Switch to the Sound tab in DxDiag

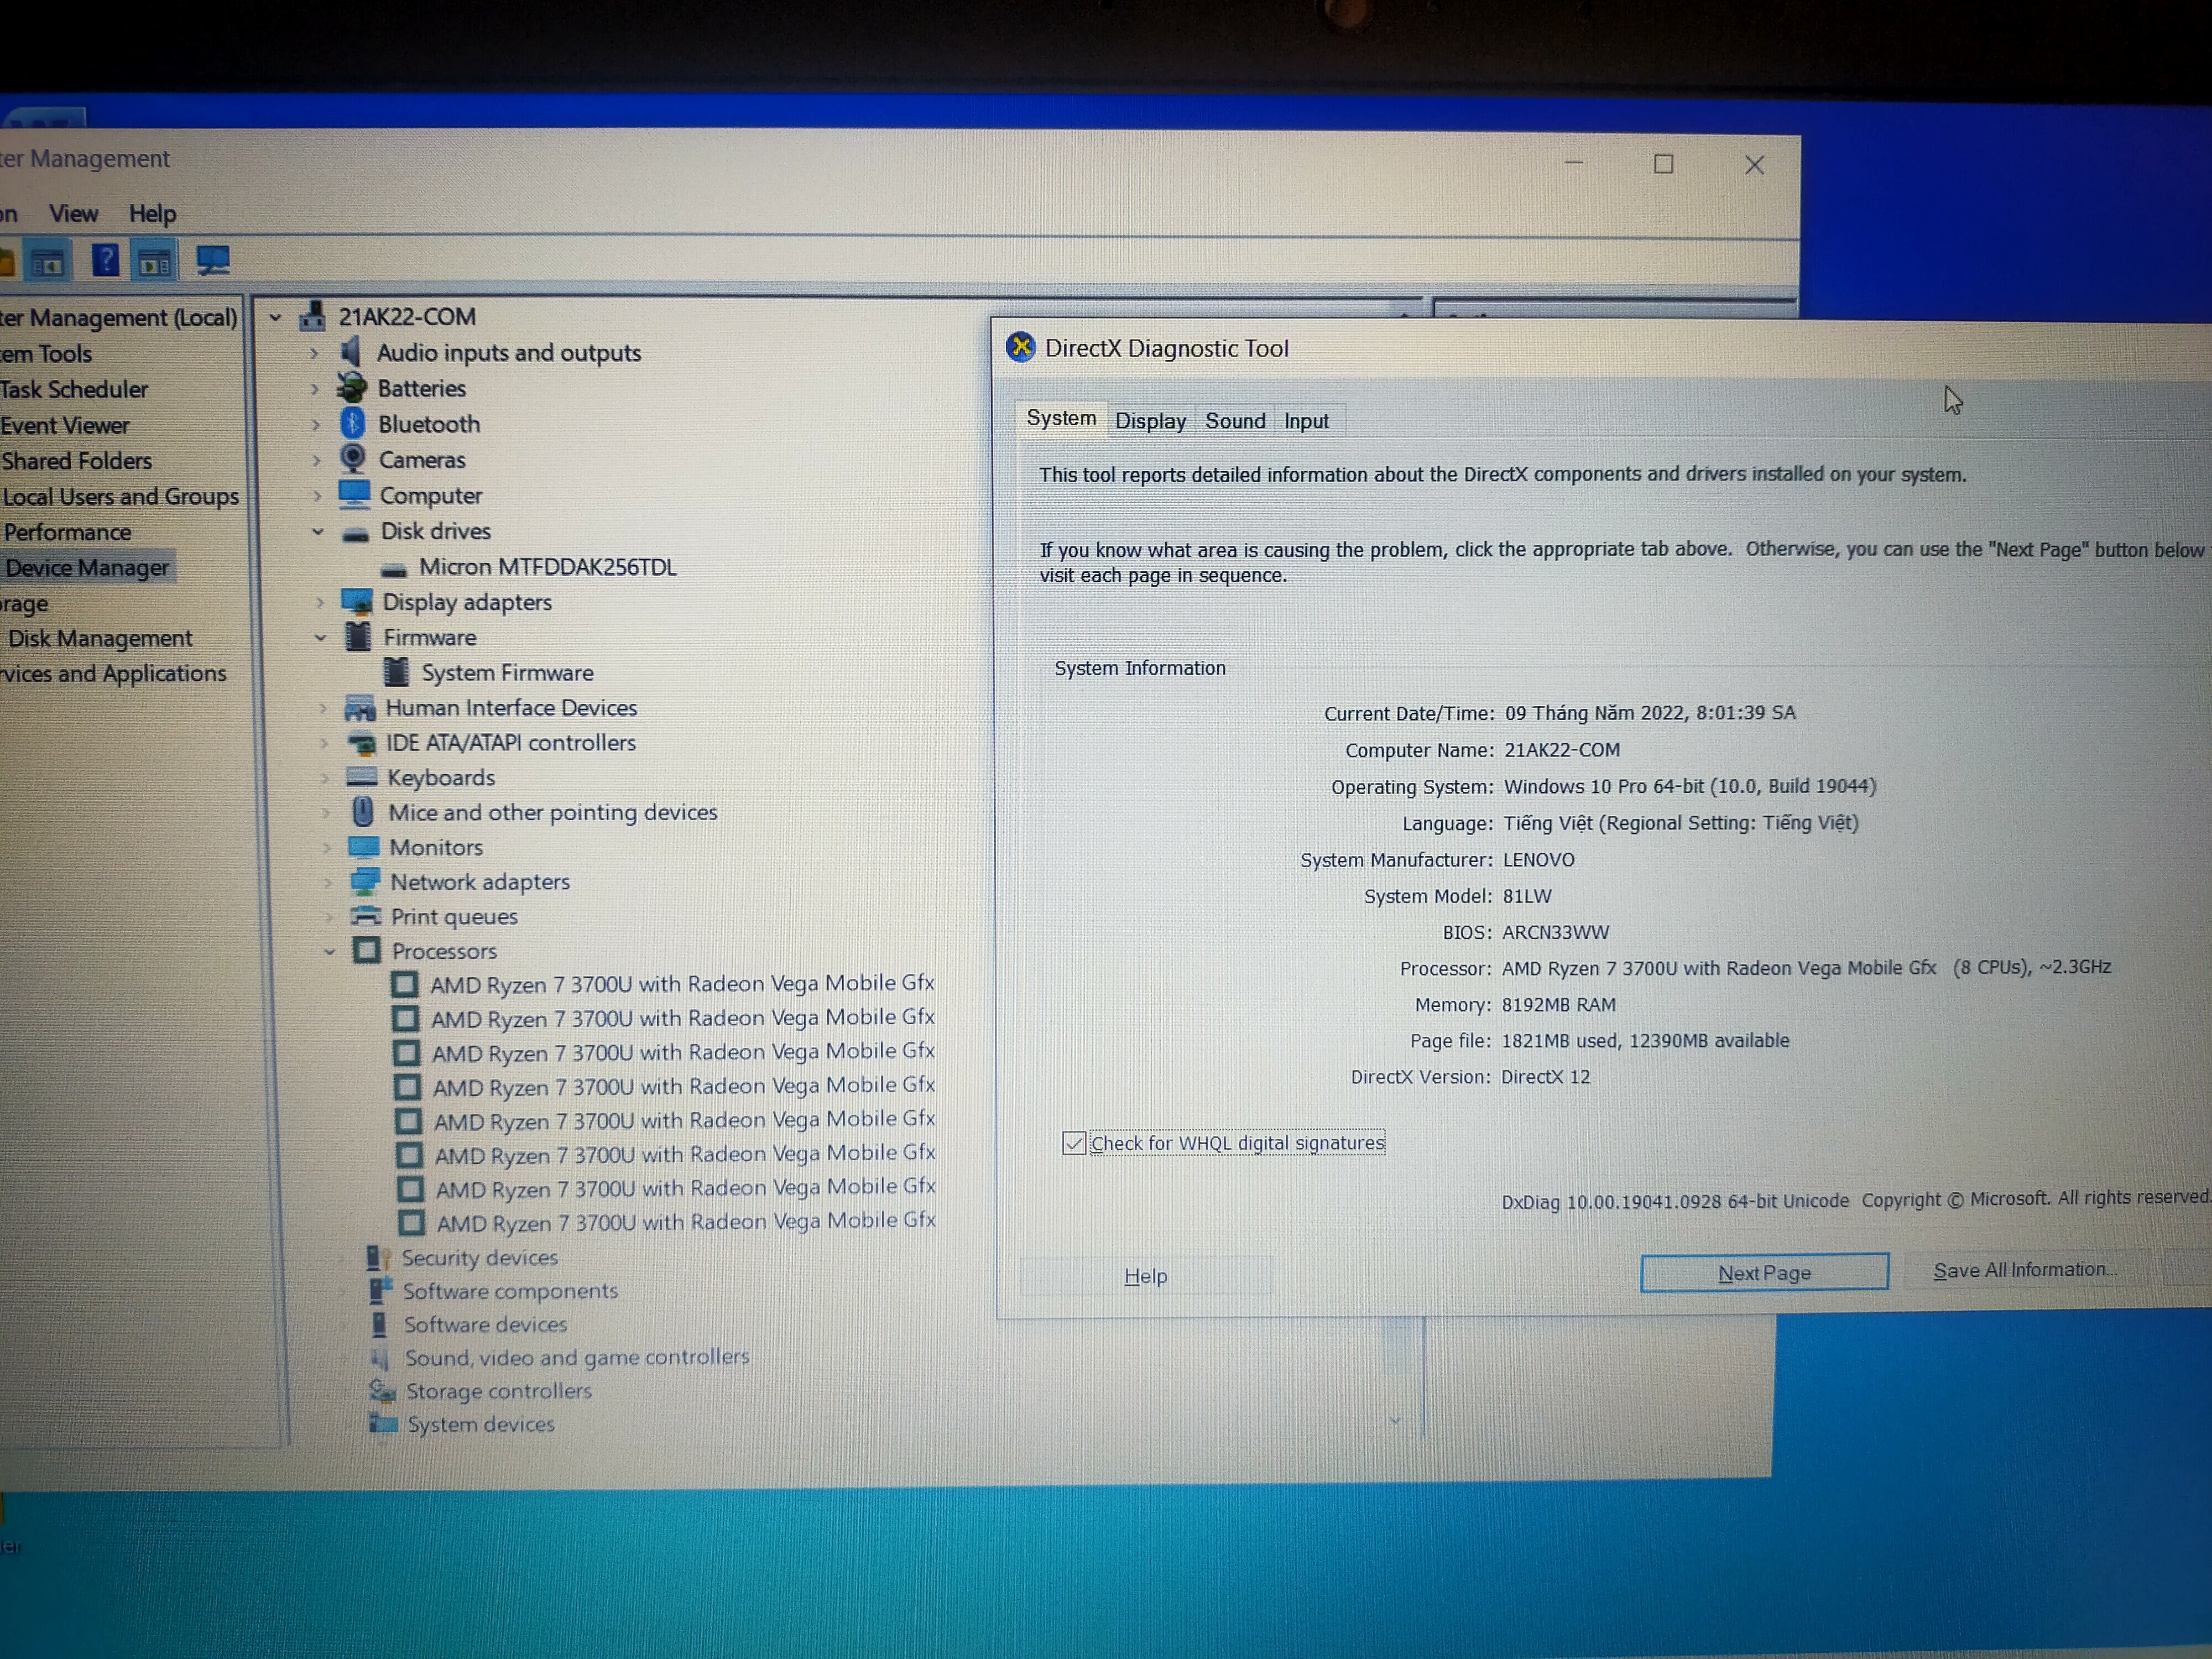(1235, 421)
